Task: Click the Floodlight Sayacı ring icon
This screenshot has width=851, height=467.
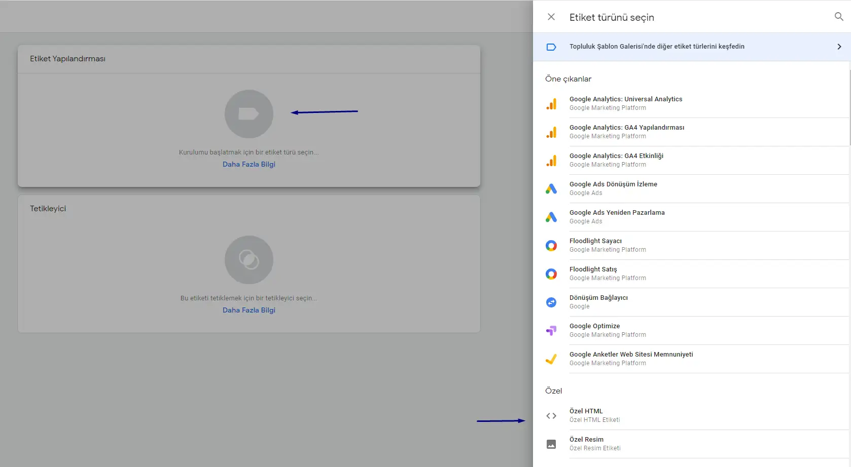Action: pyautogui.click(x=551, y=246)
